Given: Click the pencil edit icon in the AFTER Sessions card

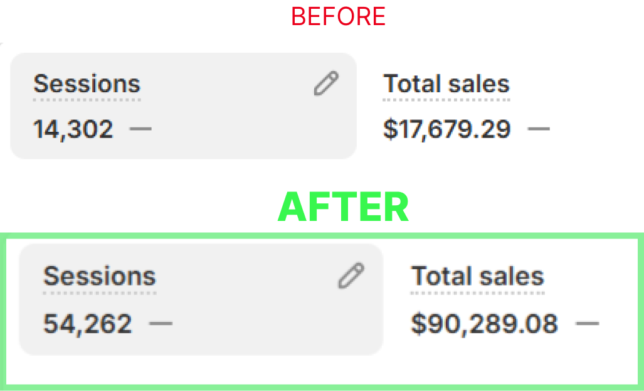Looking at the screenshot, I should point(351,276).
